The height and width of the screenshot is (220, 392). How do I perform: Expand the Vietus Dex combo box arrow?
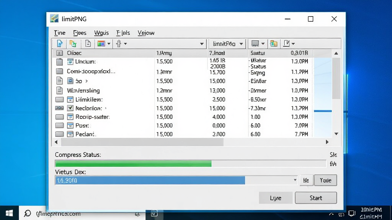coord(295,180)
